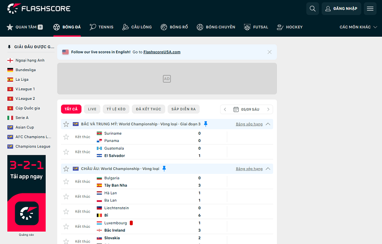Click ĐĂNG NHẬP login button

pyautogui.click(x=341, y=9)
